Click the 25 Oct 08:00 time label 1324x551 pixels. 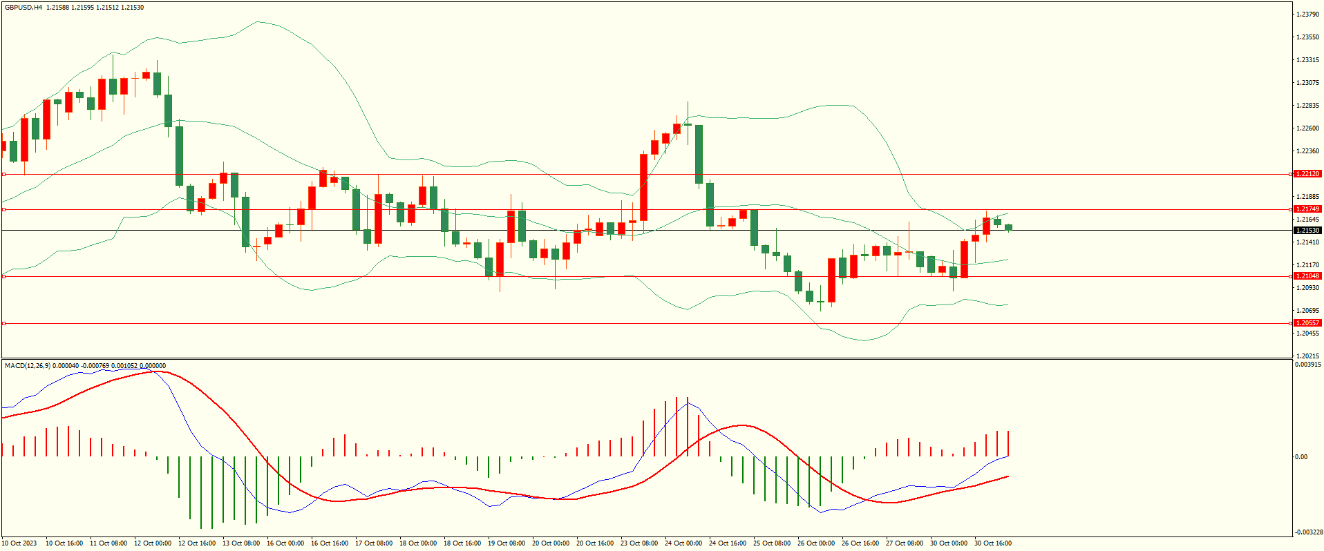(x=772, y=543)
